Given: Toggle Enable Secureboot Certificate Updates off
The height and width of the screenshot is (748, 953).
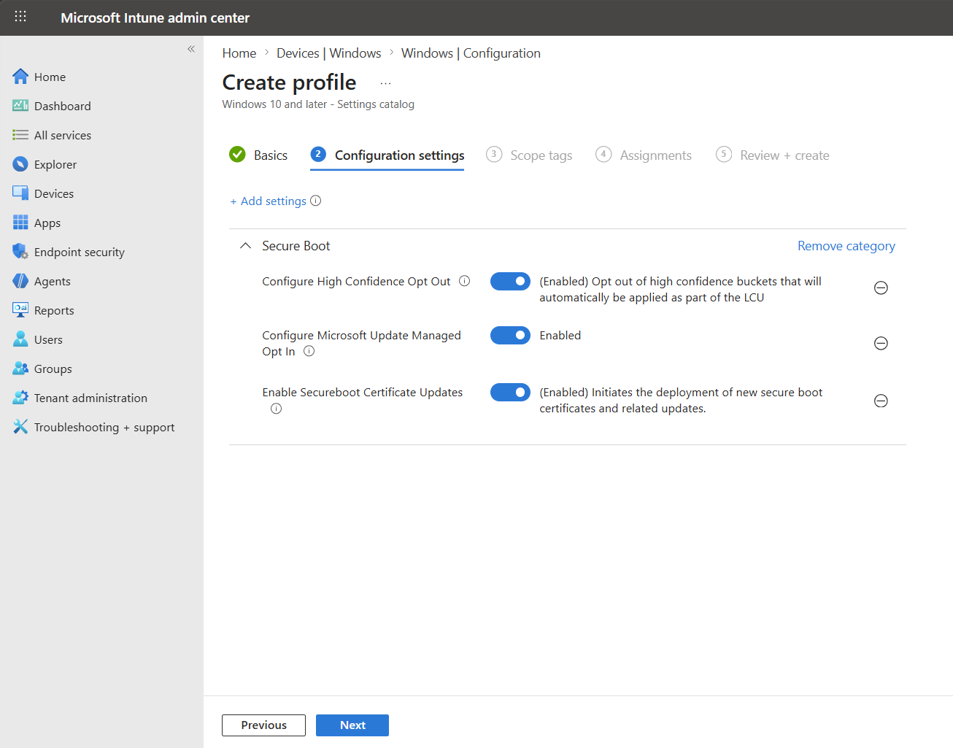Looking at the screenshot, I should coord(510,392).
